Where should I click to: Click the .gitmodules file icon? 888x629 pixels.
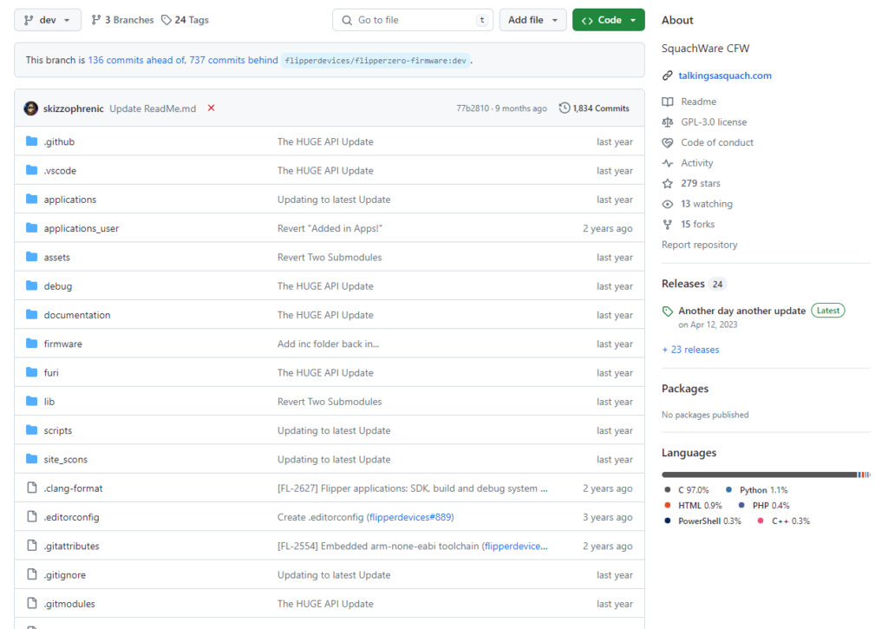32,604
